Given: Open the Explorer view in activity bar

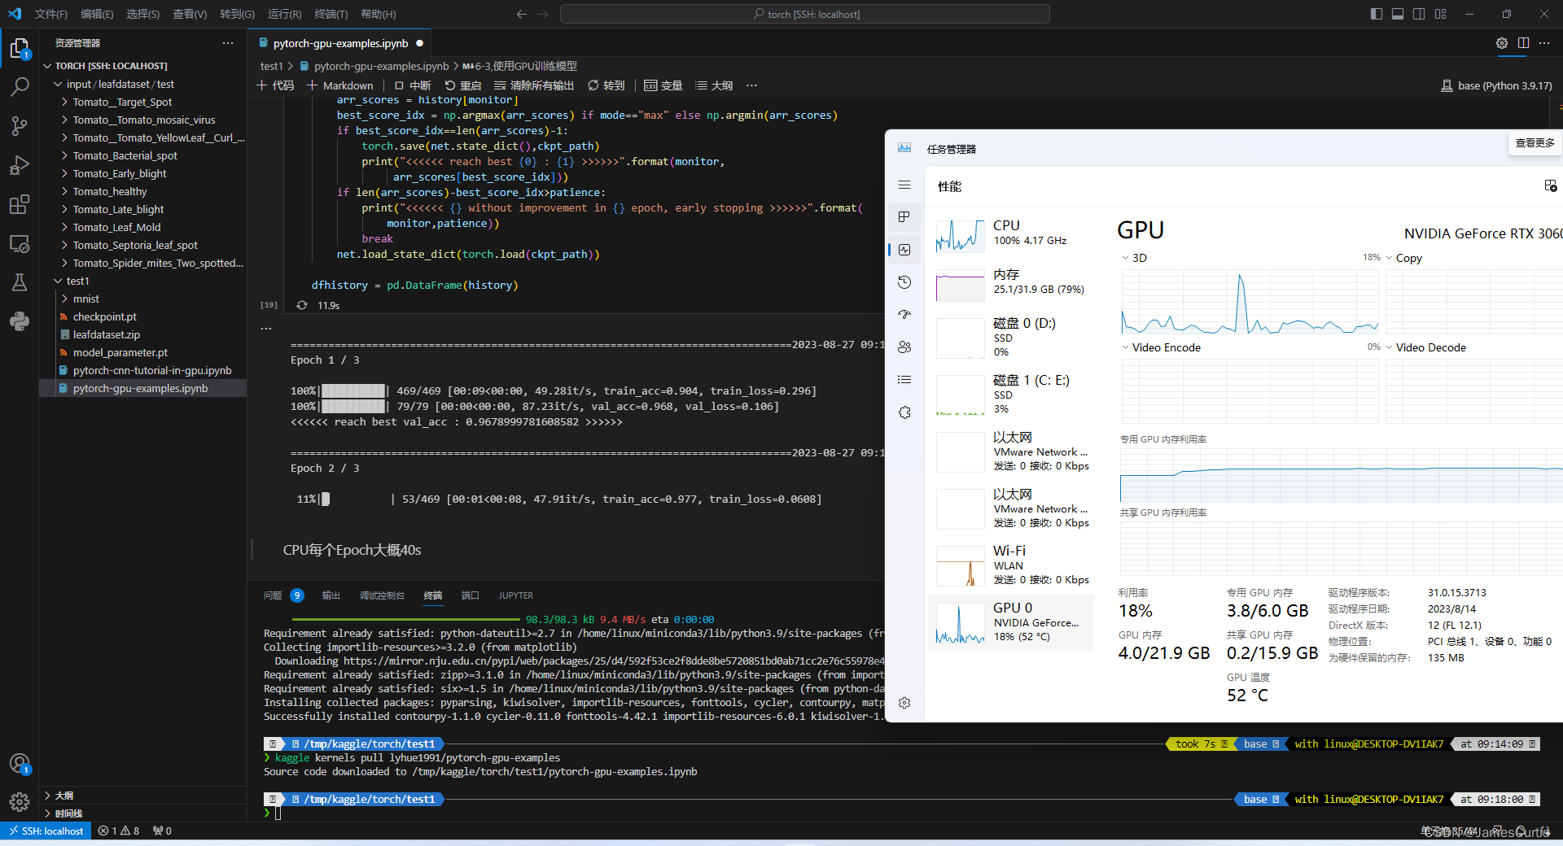Looking at the screenshot, I should (x=20, y=50).
